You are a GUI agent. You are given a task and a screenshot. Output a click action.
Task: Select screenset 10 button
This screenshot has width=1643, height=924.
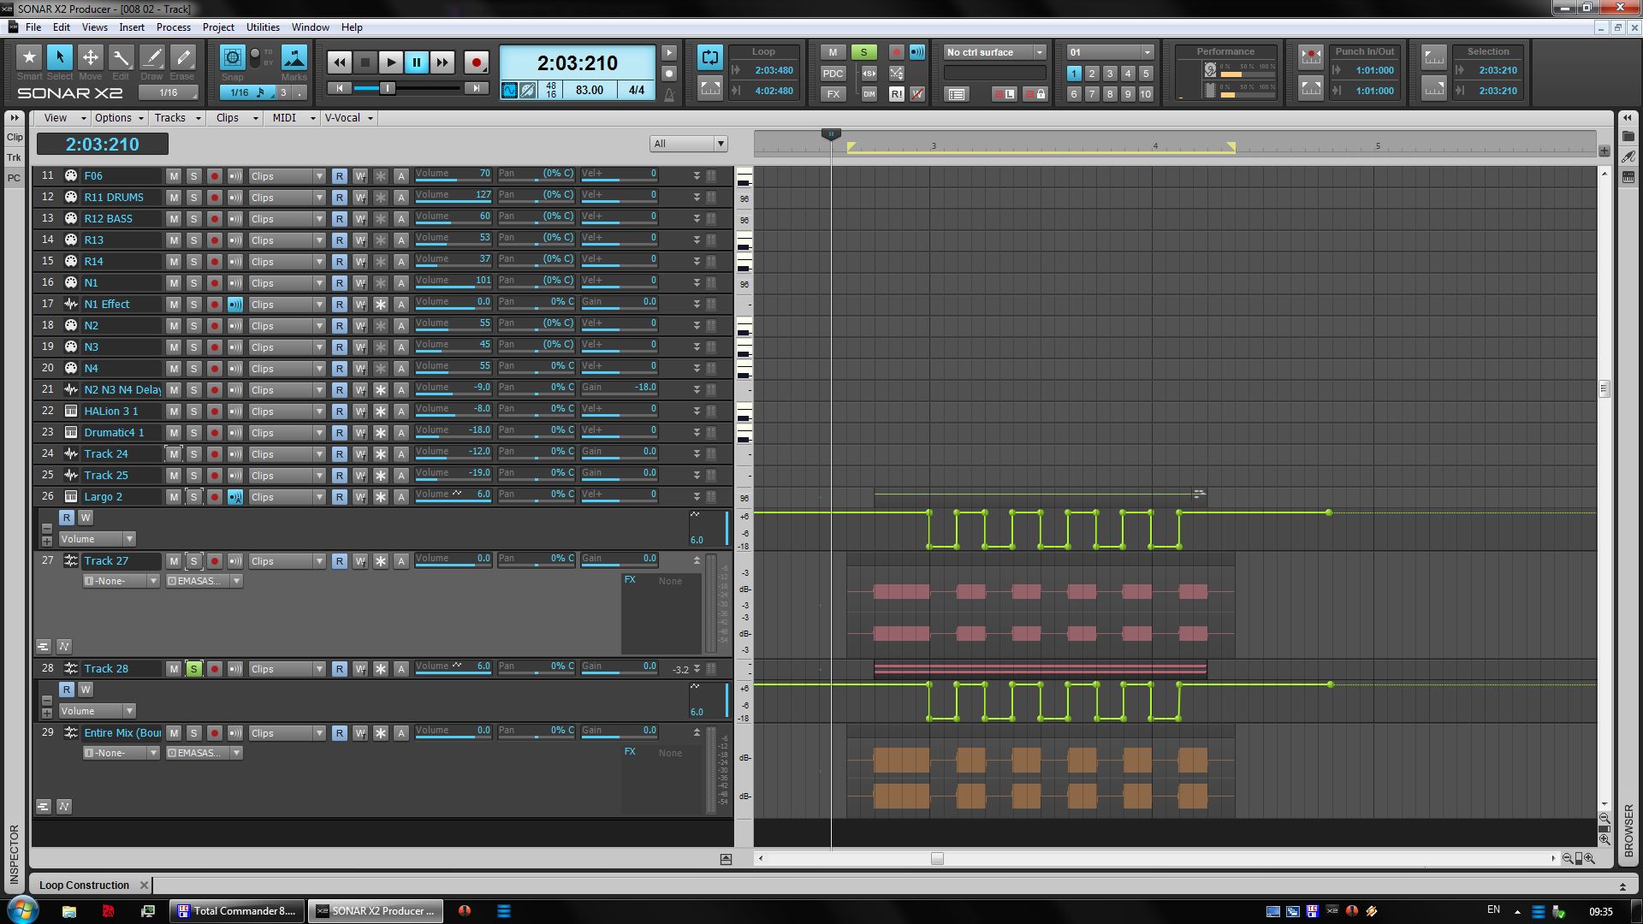[x=1146, y=94]
